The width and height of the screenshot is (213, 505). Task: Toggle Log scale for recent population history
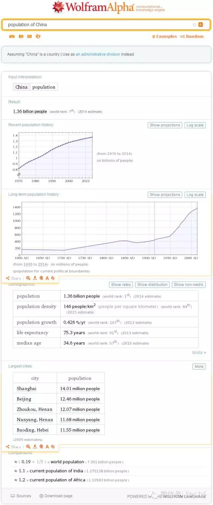[x=195, y=125]
